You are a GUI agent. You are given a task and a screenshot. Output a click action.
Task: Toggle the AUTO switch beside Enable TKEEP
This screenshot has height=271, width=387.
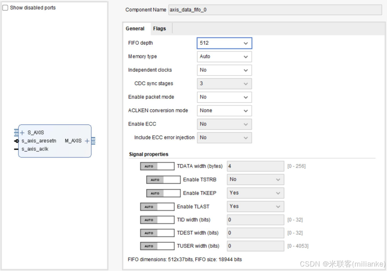(x=163, y=193)
